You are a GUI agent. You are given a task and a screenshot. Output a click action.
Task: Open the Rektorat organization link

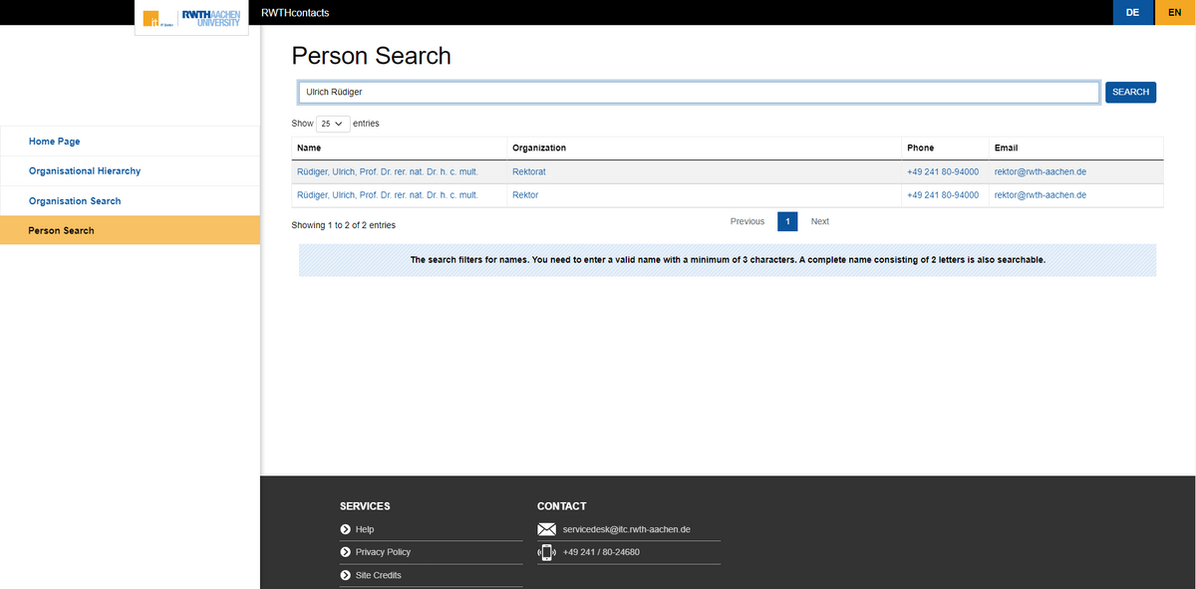tap(529, 171)
